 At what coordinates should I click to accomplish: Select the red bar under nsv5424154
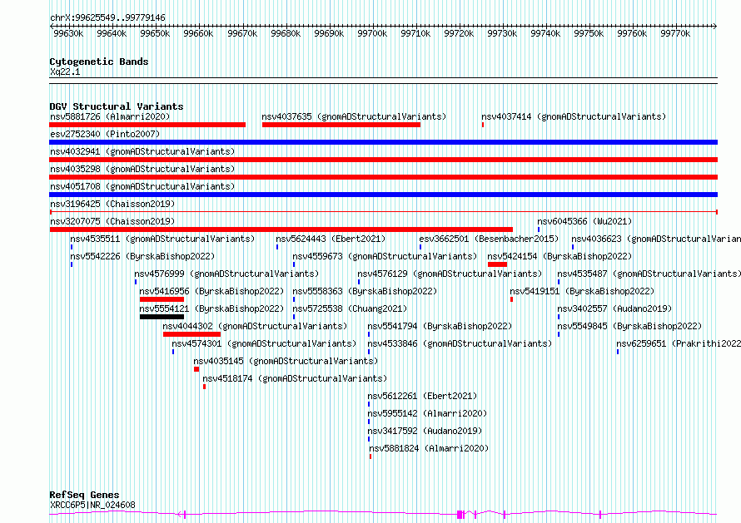point(497,264)
